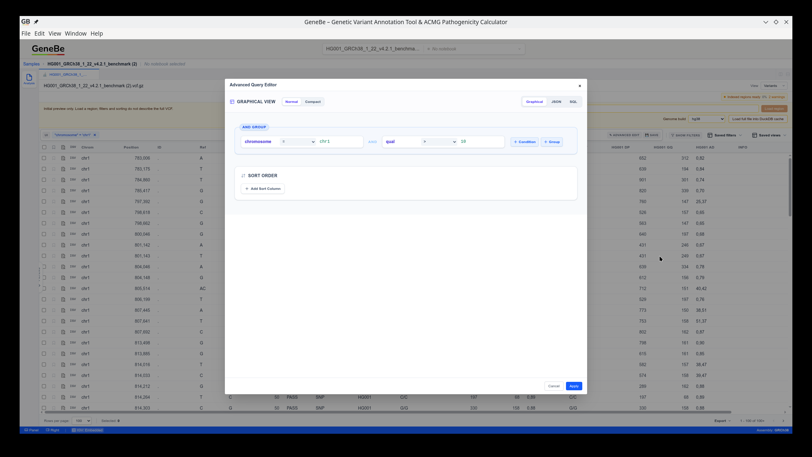Viewport: 812px width, 457px height.
Task: Click the IGV: Embedded status indicator
Action: pyautogui.click(x=87, y=430)
